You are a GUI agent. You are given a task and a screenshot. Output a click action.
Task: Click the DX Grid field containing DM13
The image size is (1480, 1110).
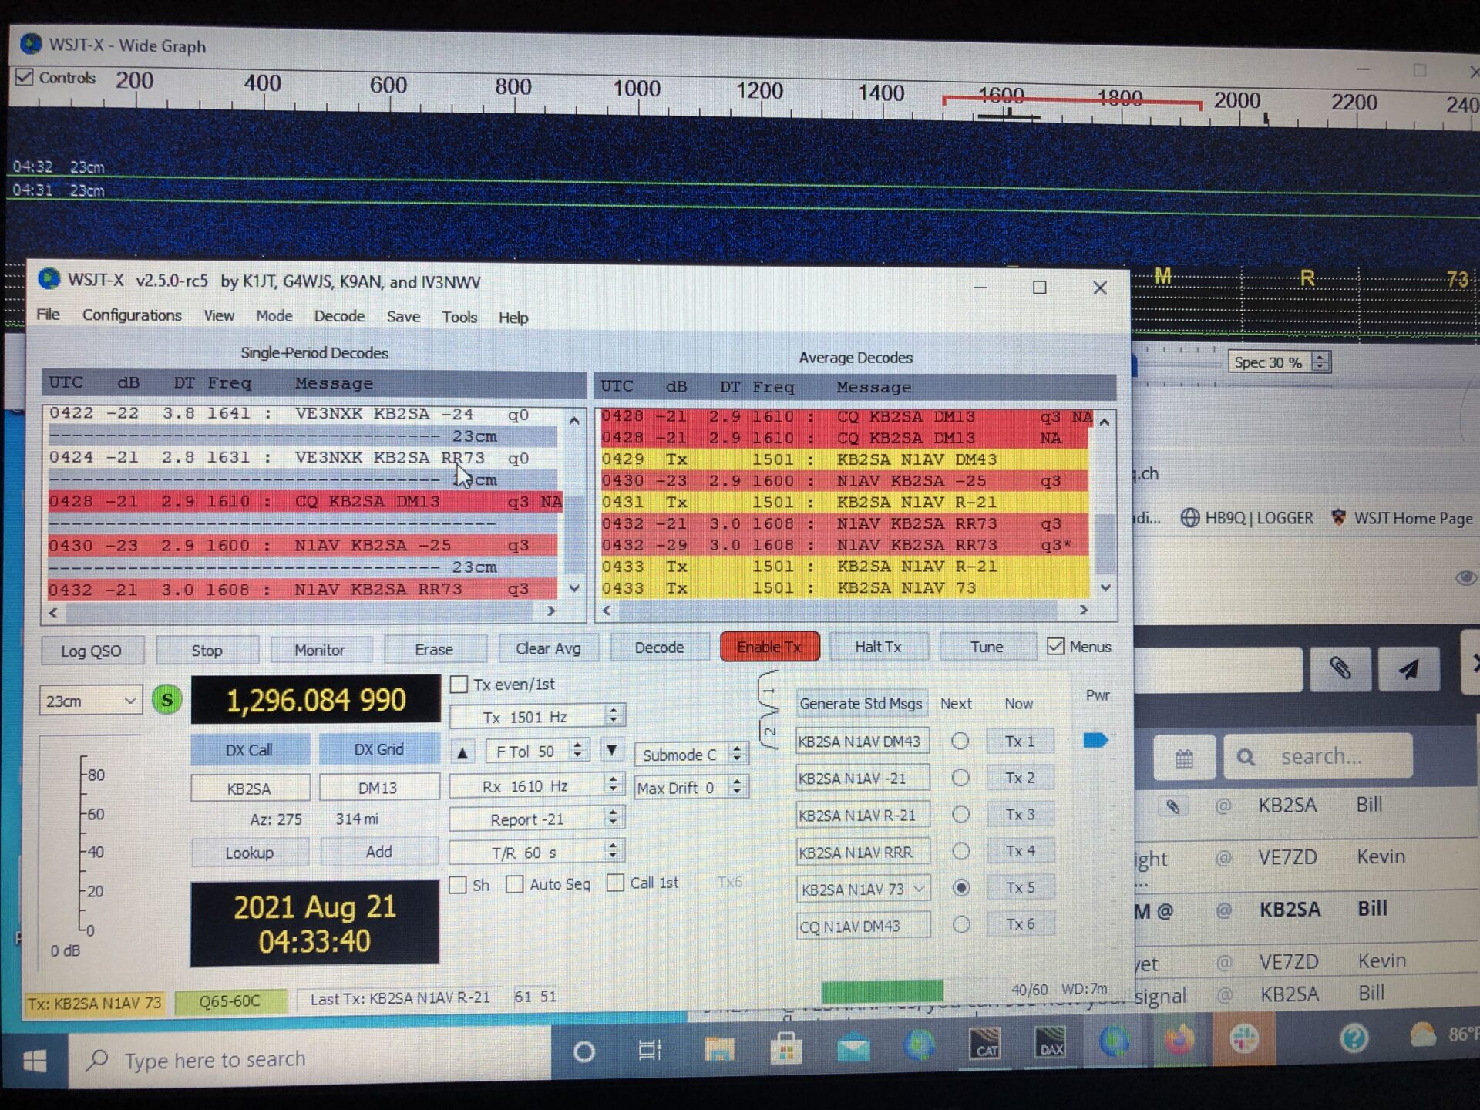pos(378,788)
